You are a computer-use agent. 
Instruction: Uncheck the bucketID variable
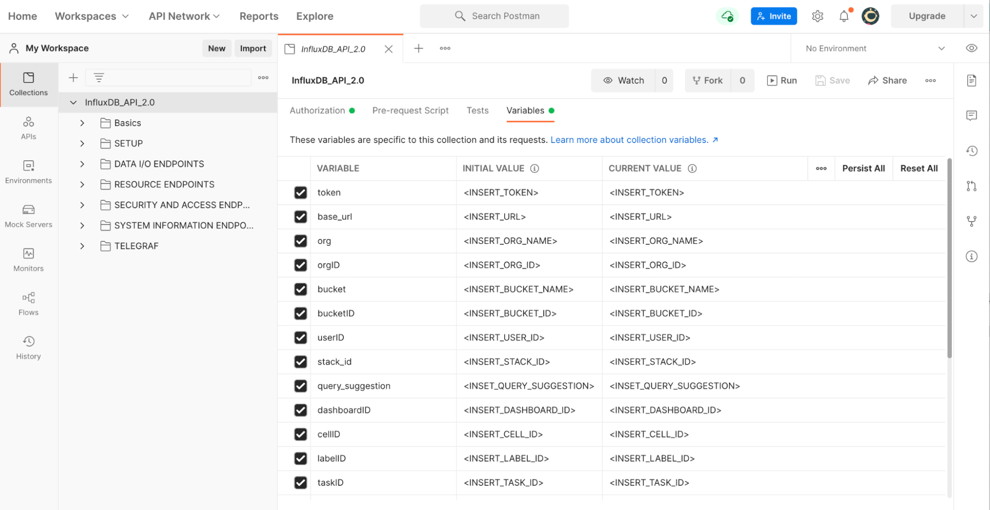pyautogui.click(x=301, y=313)
